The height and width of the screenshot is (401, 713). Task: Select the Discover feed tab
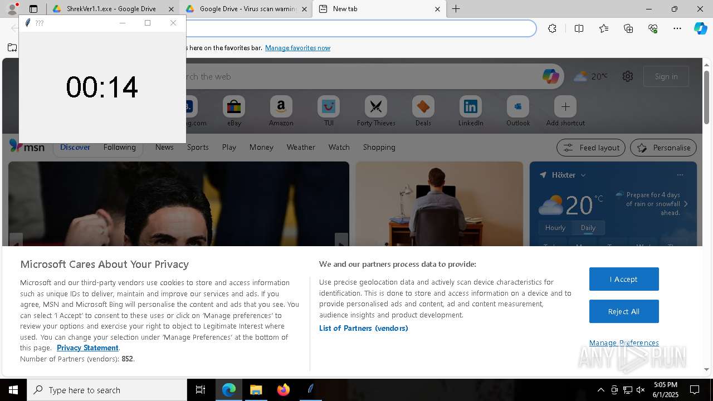(75, 147)
